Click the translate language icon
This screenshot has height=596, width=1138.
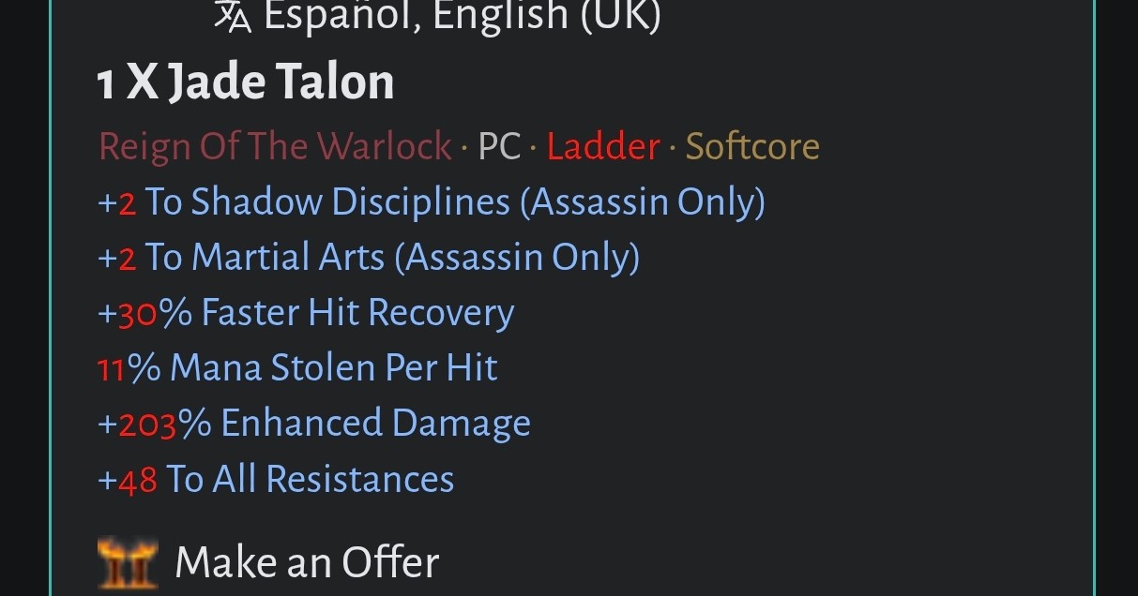pyautogui.click(x=234, y=14)
